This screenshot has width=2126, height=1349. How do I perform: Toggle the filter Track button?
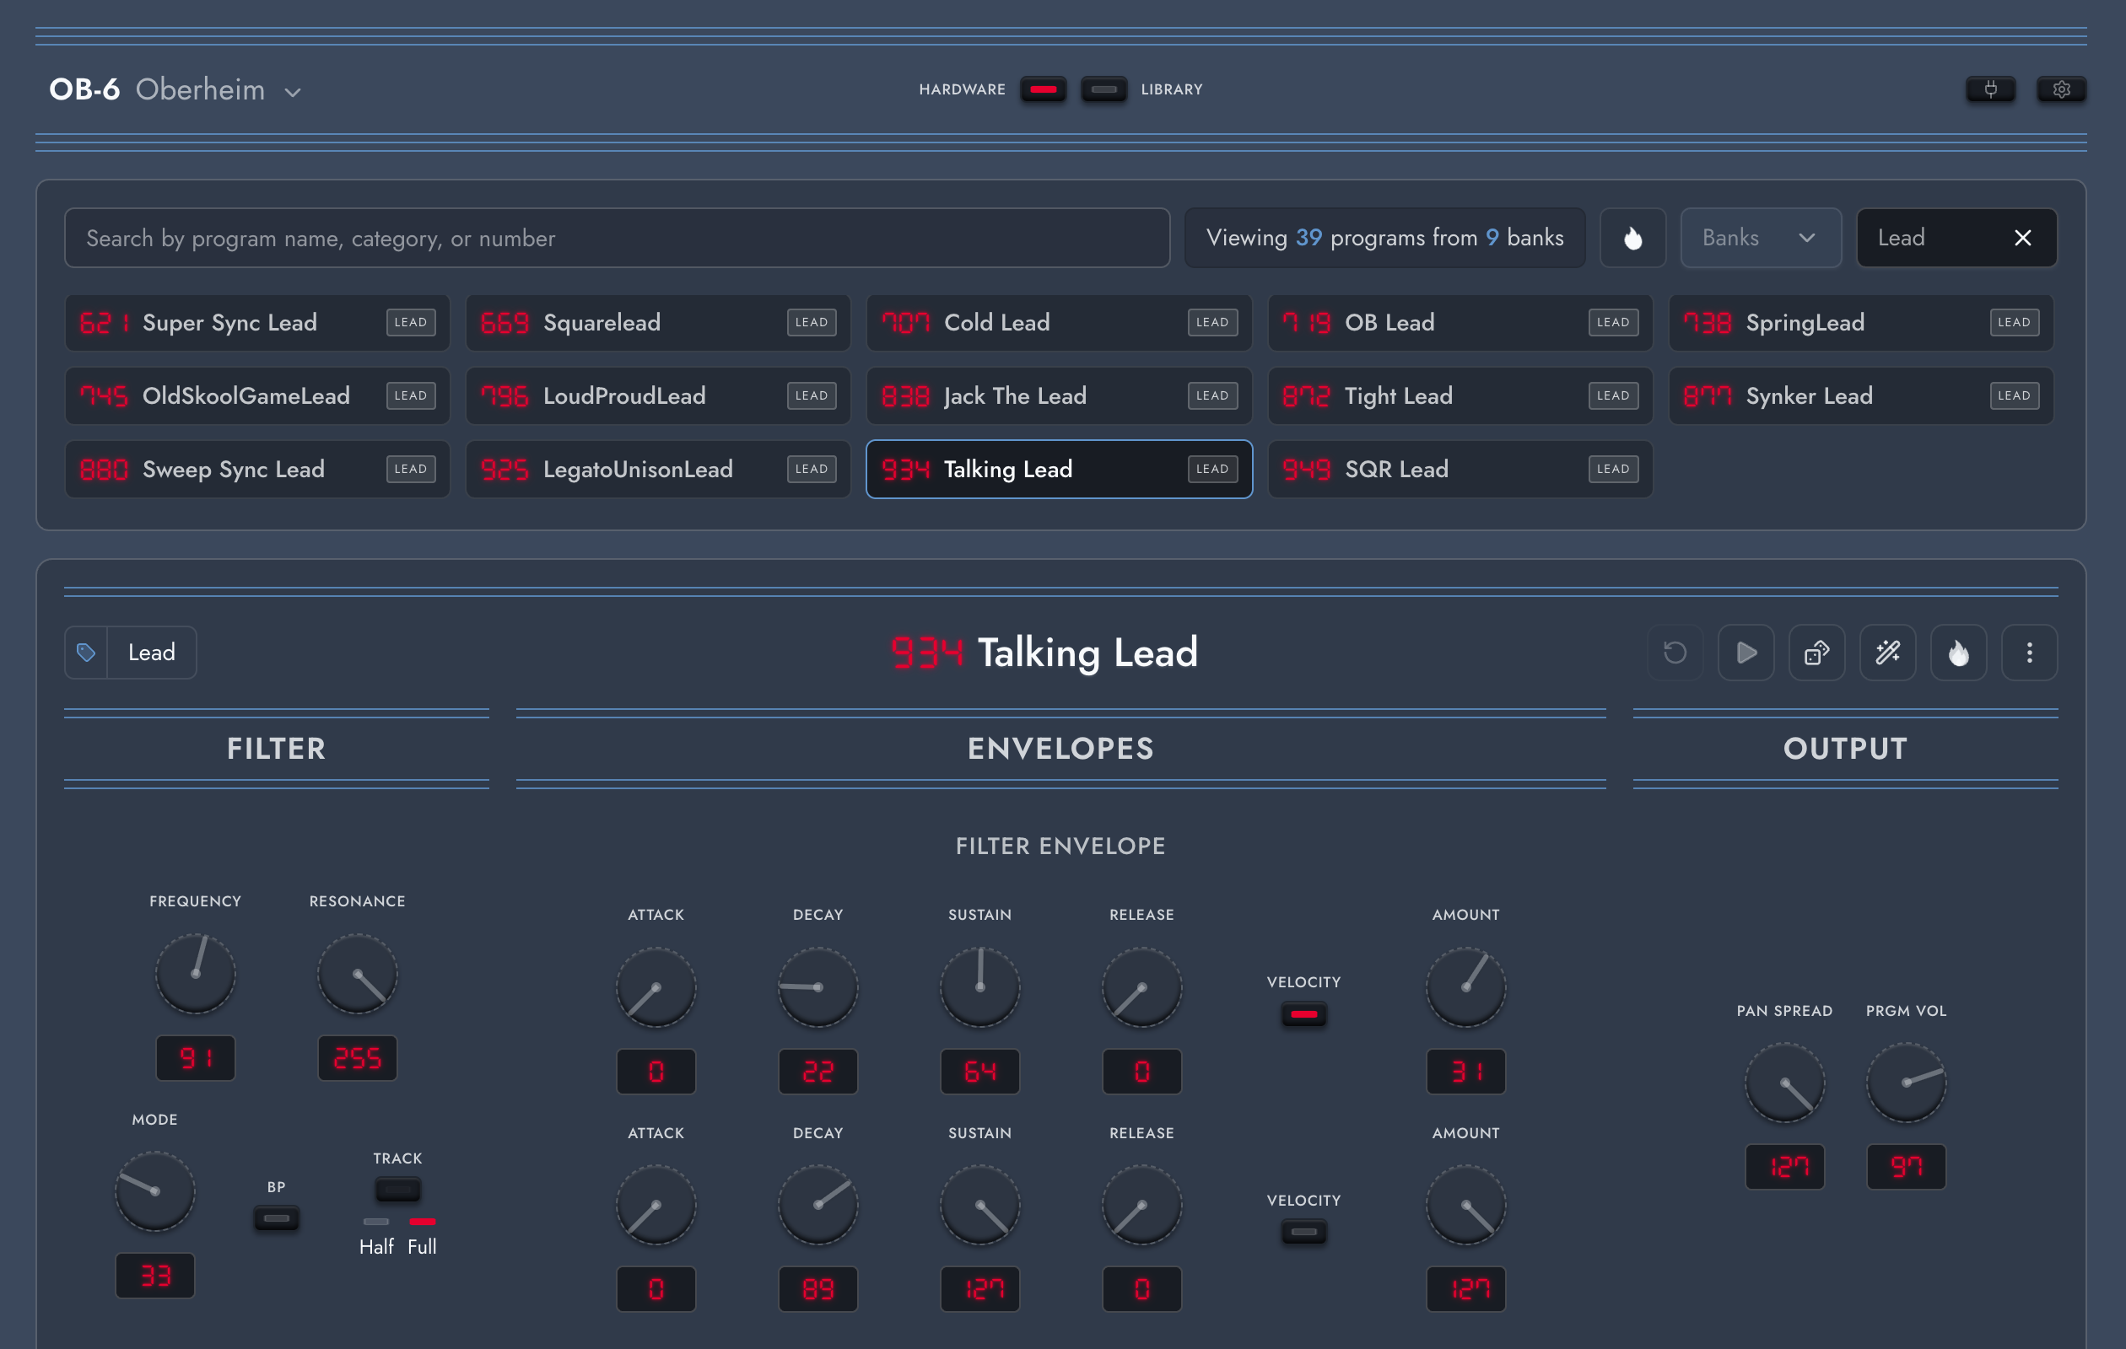click(397, 1190)
